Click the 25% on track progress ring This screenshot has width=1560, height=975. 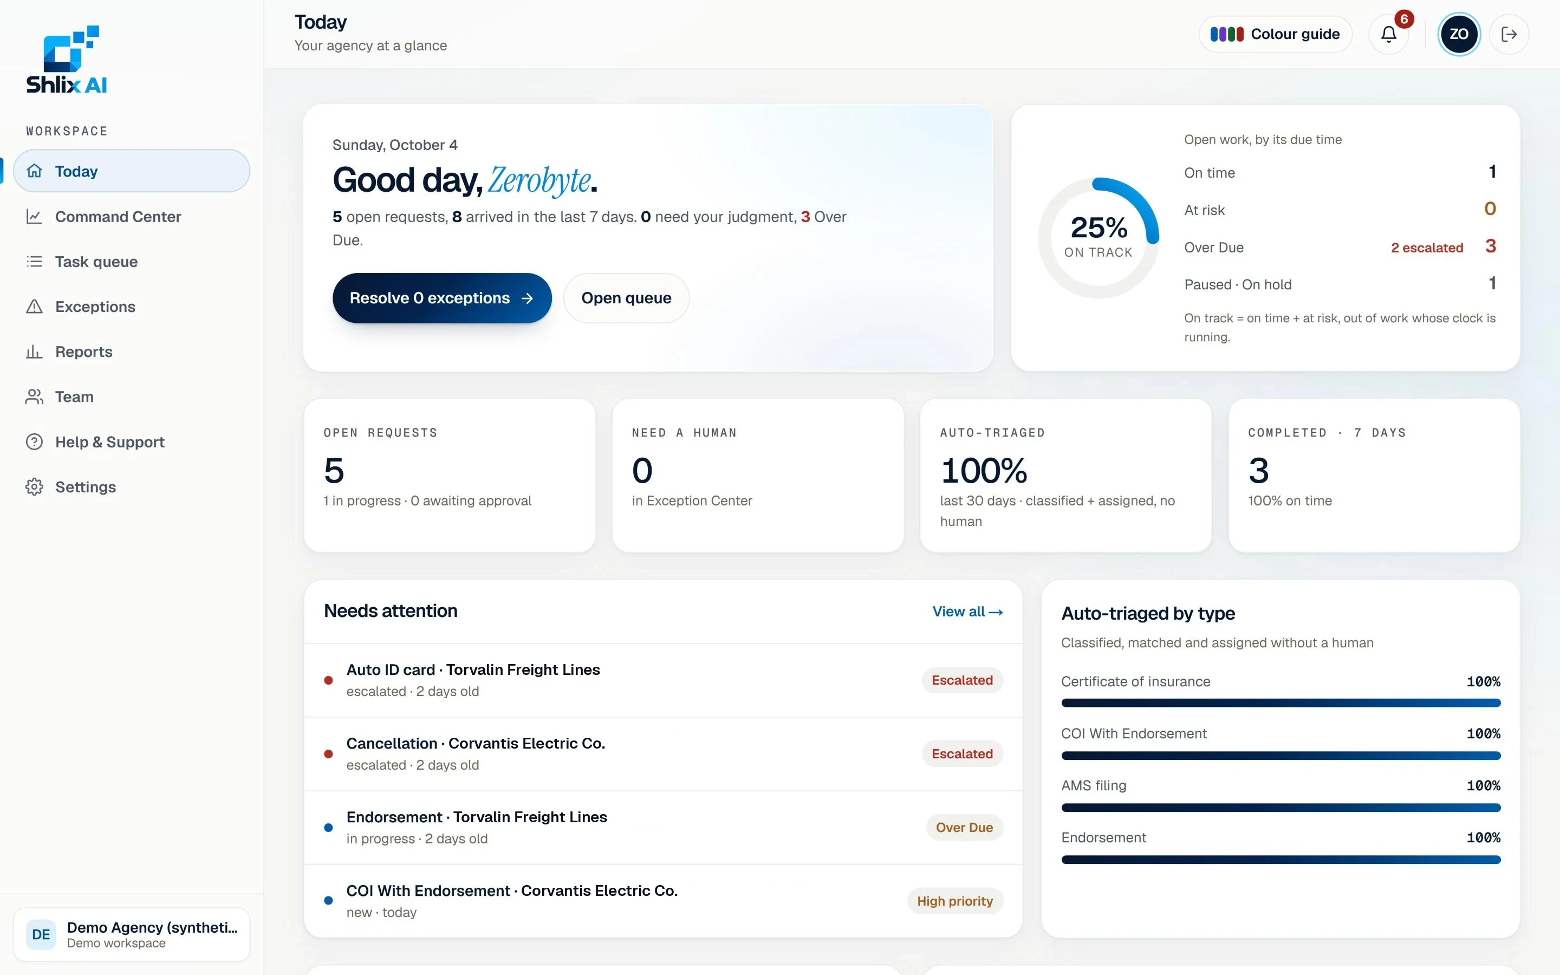point(1098,238)
